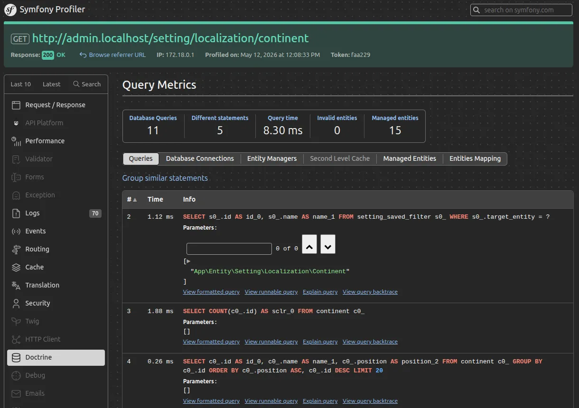Click the Query time value 8.30 ms
Viewport: 579px width, 408px height.
tap(283, 130)
